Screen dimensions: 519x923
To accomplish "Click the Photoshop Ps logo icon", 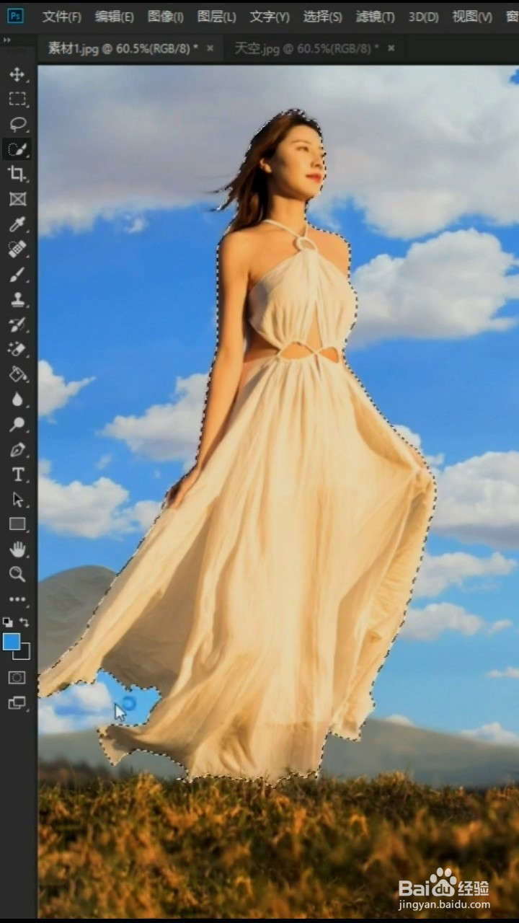I will point(15,16).
